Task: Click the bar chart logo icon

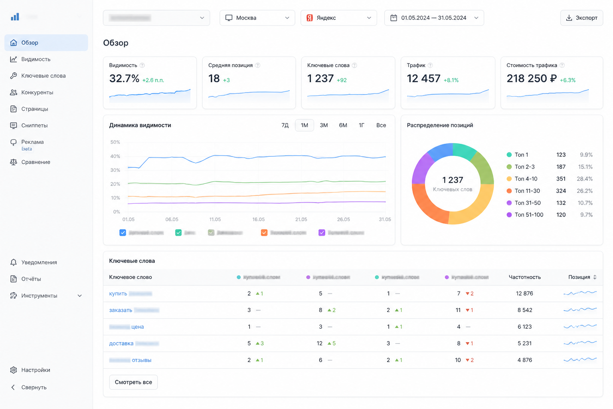Action: 15,17
